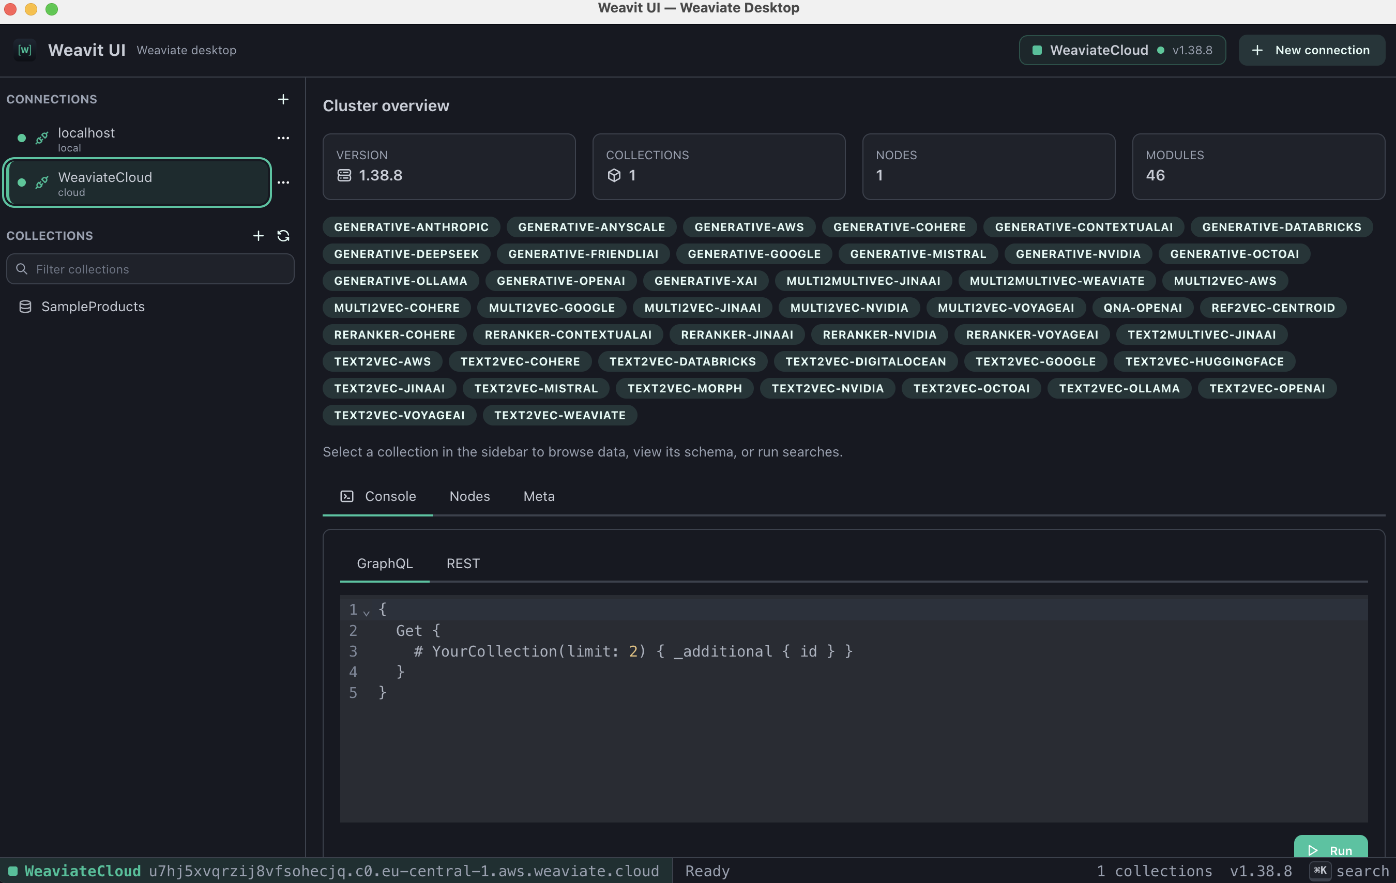1396x883 pixels.
Task: Click the TEXT2MULTIVEC-JINAAI module tag
Action: coord(1201,334)
